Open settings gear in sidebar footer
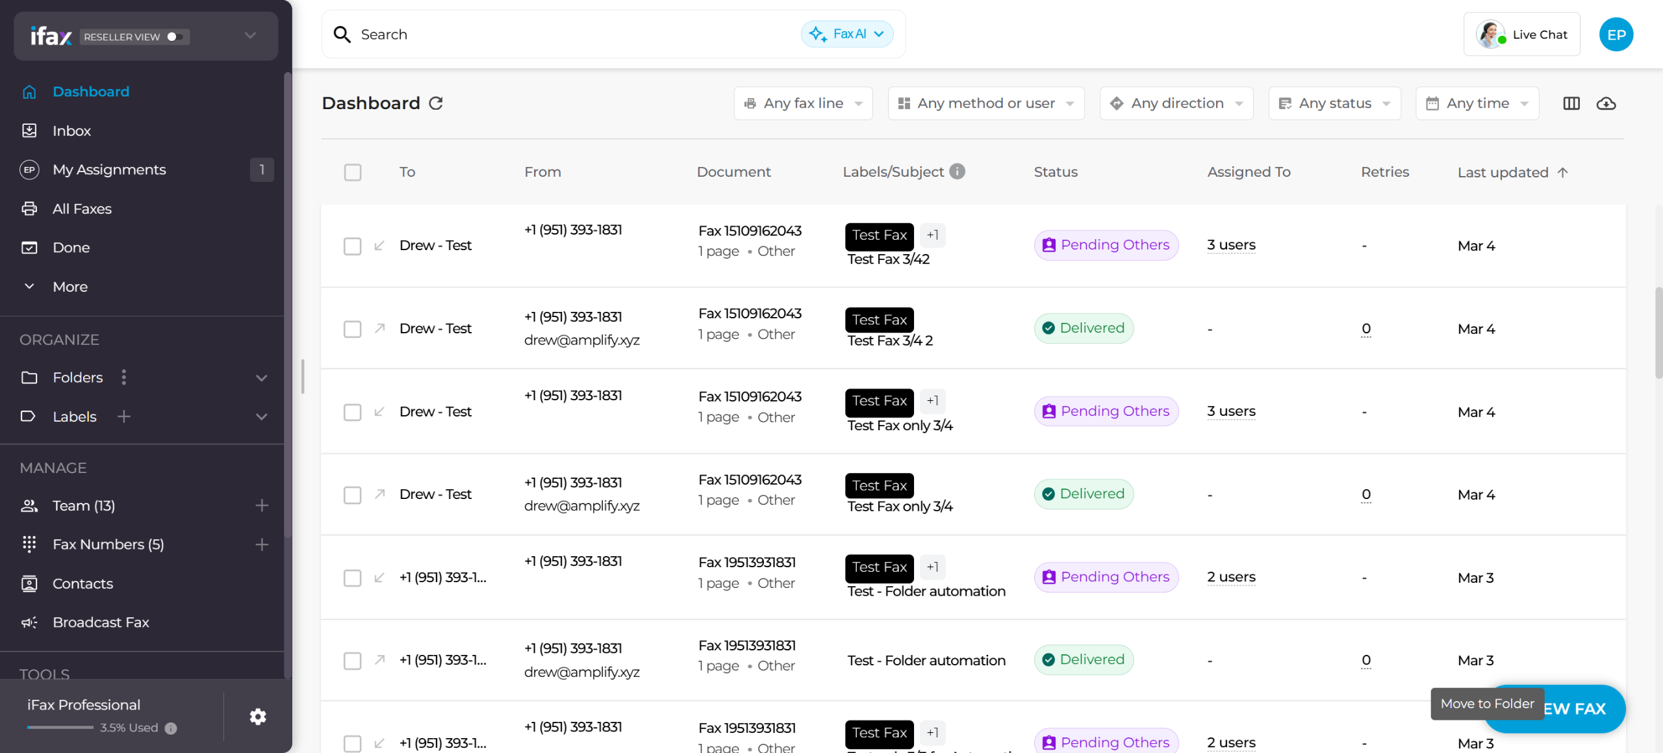This screenshot has width=1663, height=753. click(x=258, y=716)
